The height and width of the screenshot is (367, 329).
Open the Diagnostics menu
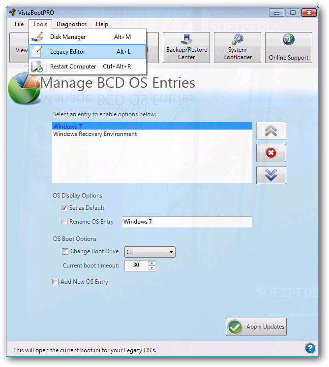coord(71,24)
